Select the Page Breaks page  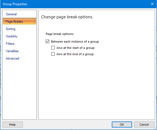(19, 21)
